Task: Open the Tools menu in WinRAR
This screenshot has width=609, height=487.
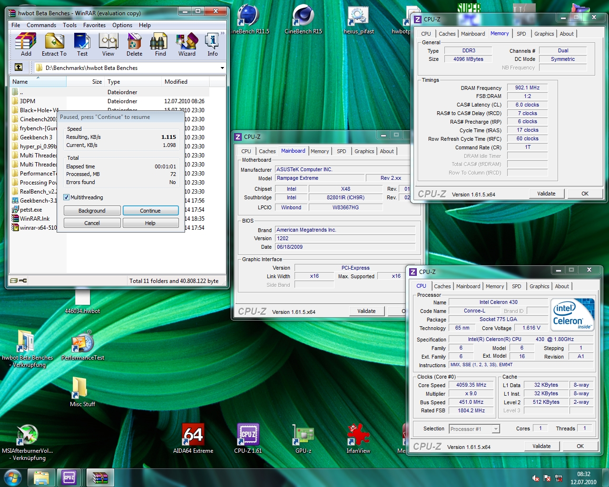Action: (69, 25)
